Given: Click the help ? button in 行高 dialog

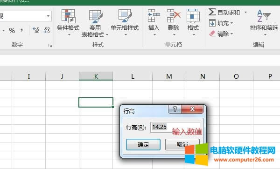Looking at the screenshot, I should (x=175, y=109).
